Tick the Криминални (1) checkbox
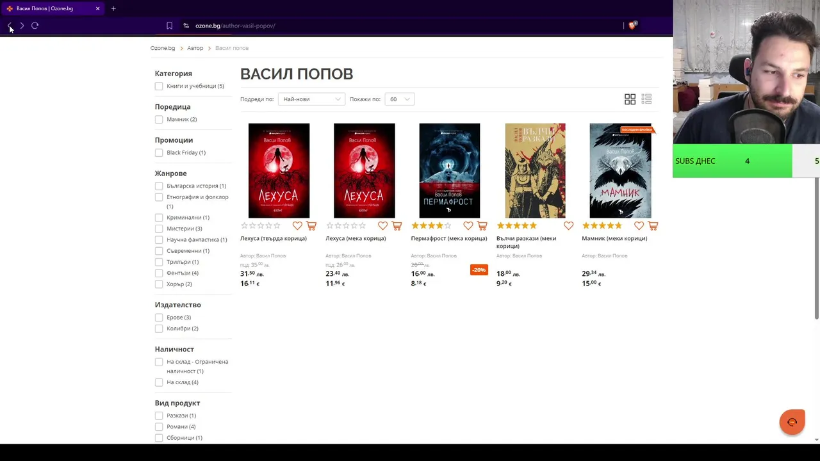The image size is (820, 461). click(159, 218)
